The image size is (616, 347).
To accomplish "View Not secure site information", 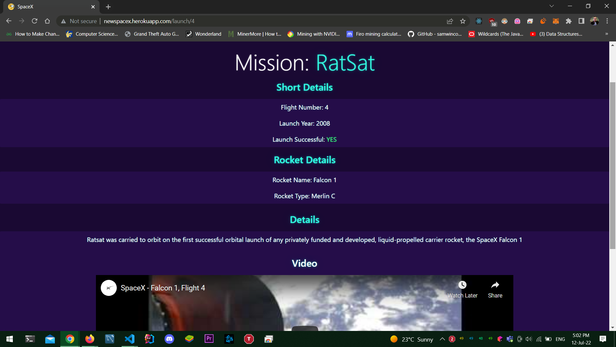I will [79, 21].
